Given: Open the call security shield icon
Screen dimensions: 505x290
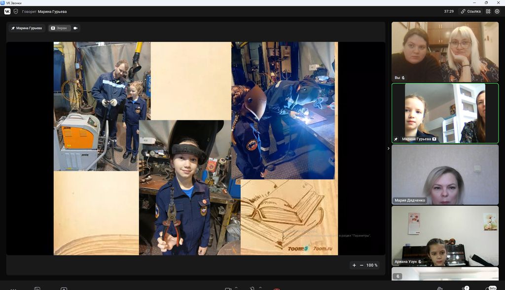Looking at the screenshot, I should pyautogui.click(x=16, y=11).
